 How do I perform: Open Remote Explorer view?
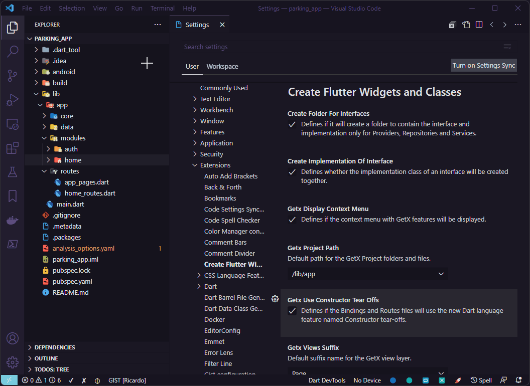coord(12,124)
